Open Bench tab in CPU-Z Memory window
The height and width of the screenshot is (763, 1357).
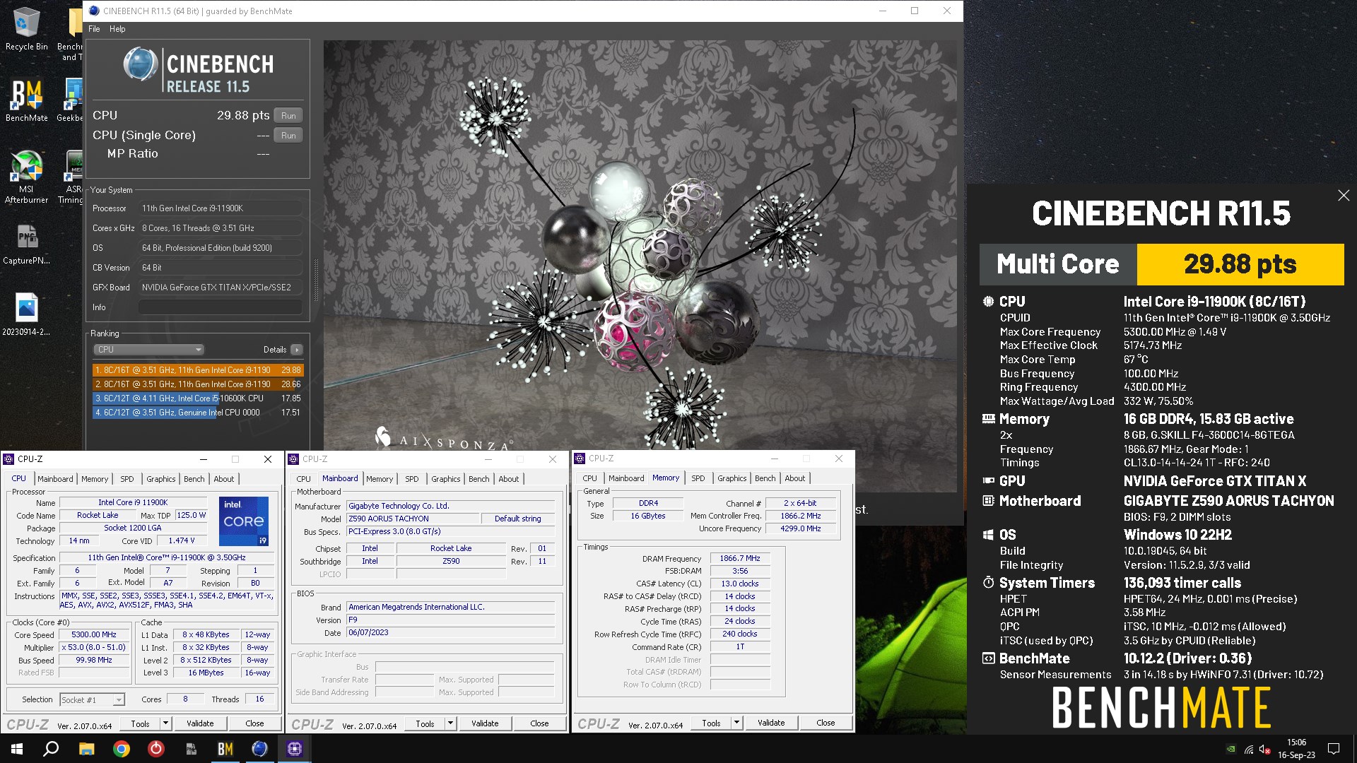coord(765,479)
